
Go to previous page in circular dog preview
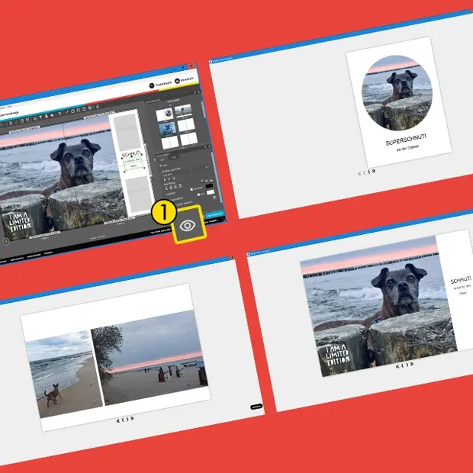pos(364,172)
